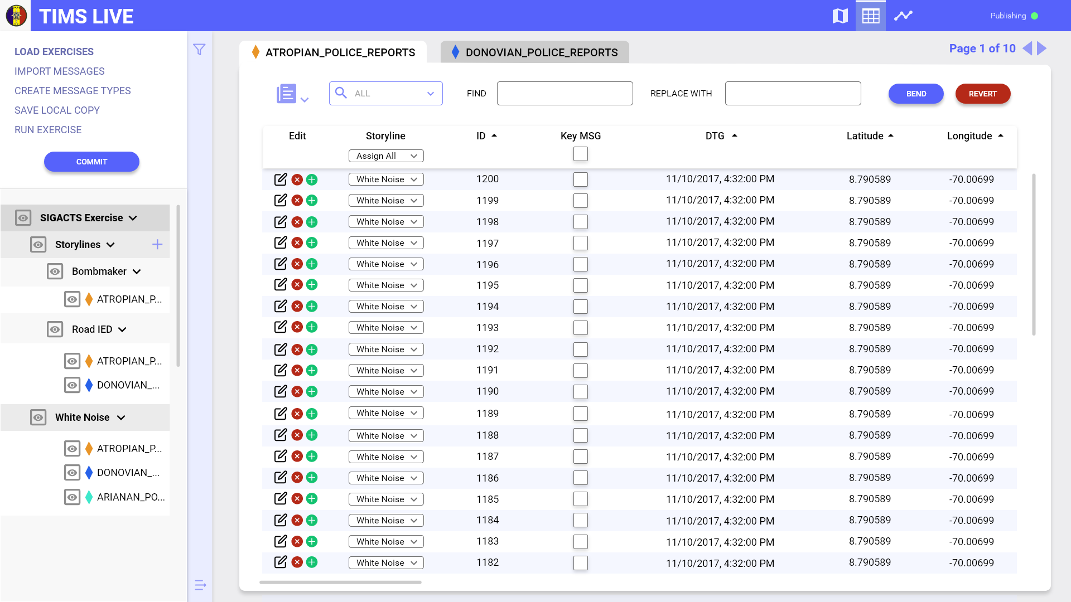The image size is (1071, 602).
Task: Hide the ARIANAN_PO layer via its eye icon
Action: 72,497
